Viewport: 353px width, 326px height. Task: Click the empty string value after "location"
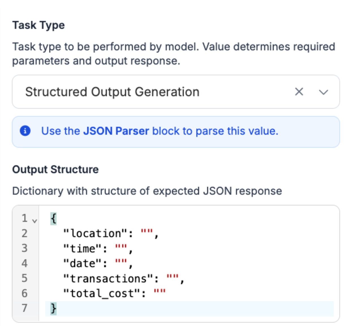tap(147, 233)
